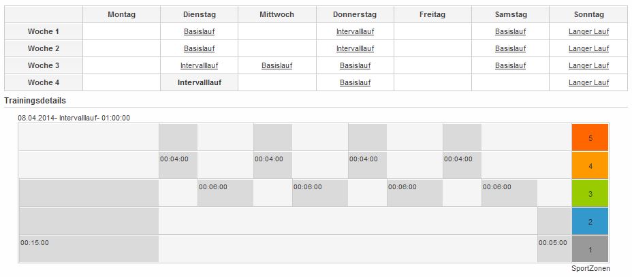Open Woche 4 Donnerstag Basislauf link
Image resolution: width=632 pixels, height=277 pixels.
click(x=355, y=82)
